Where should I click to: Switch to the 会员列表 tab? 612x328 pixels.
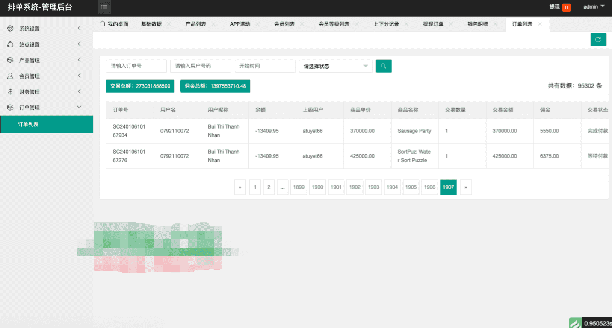pos(284,24)
